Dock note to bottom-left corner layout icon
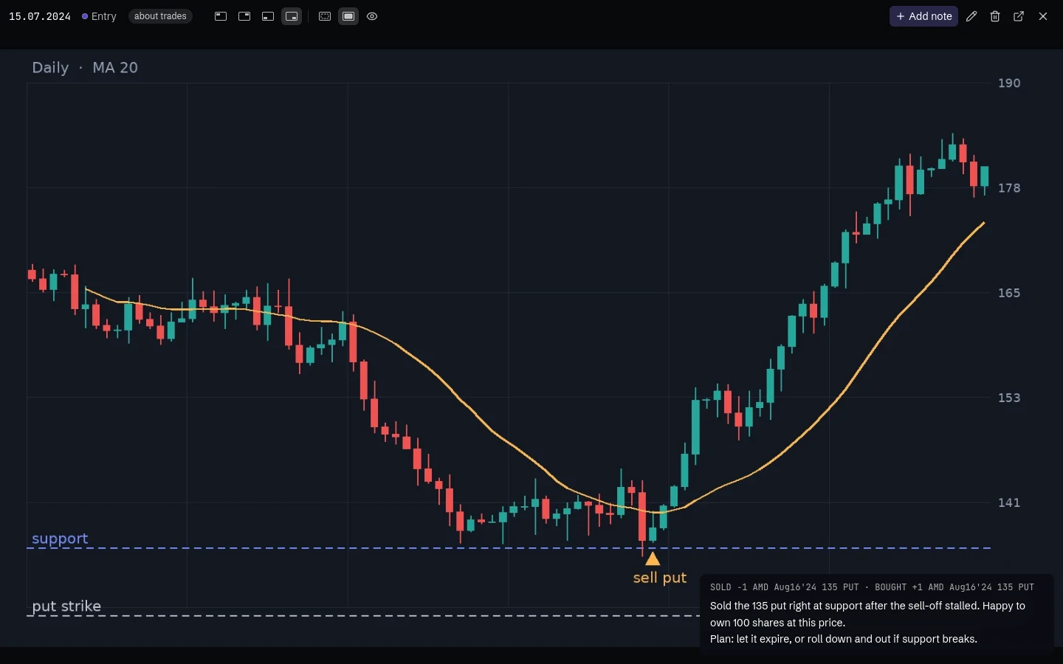The image size is (1063, 664). pyautogui.click(x=268, y=16)
